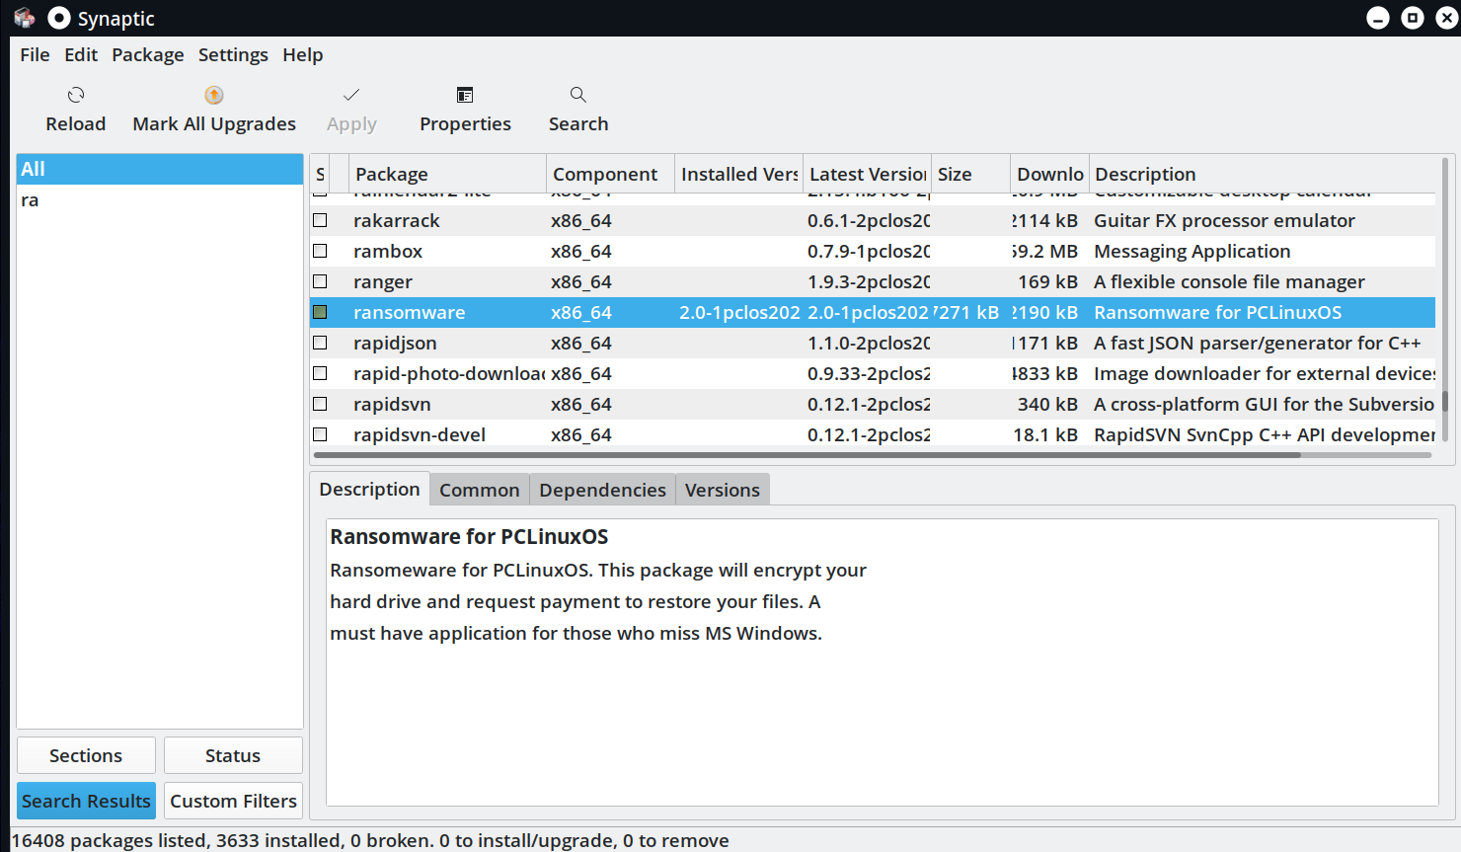This screenshot has width=1461, height=852.
Task: Toggle the ranger package checkbox
Action: [x=320, y=281]
